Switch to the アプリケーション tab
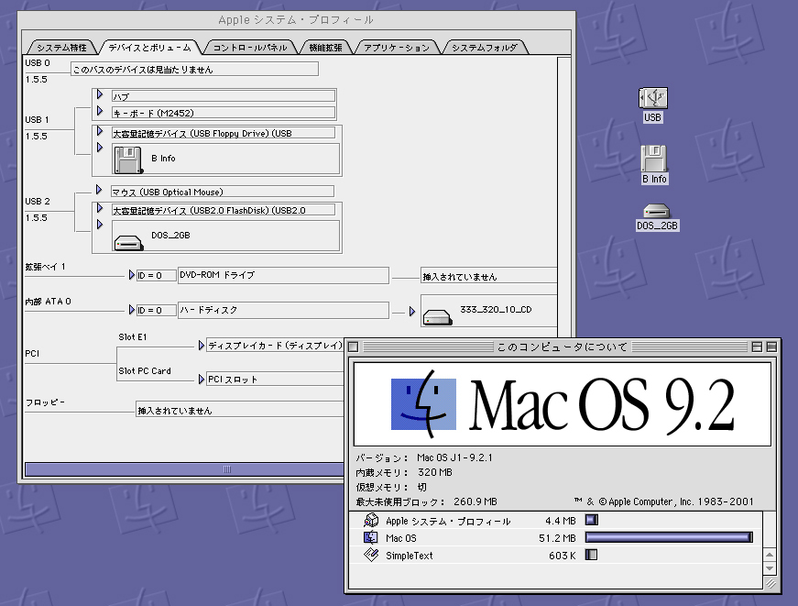 pos(397,48)
